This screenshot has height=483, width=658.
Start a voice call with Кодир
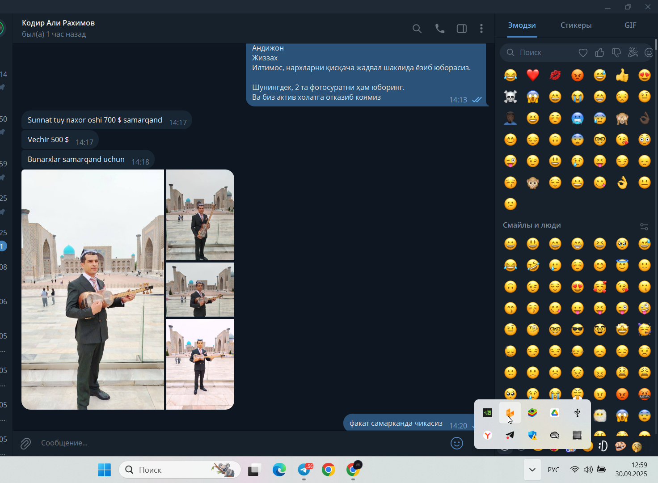[x=440, y=29]
